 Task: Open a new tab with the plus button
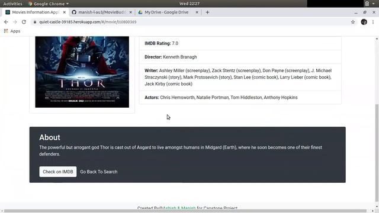coord(207,12)
